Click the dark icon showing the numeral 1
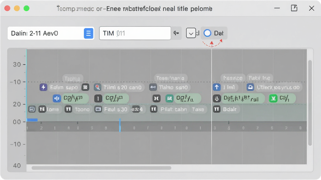Screen dimensions: 321x180 98,98
